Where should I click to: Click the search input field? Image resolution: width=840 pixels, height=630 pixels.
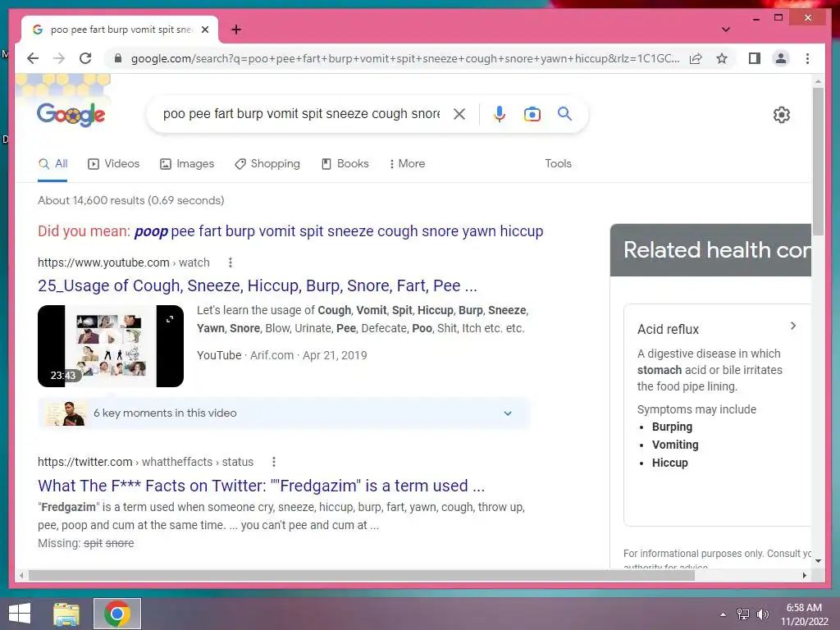click(x=301, y=113)
